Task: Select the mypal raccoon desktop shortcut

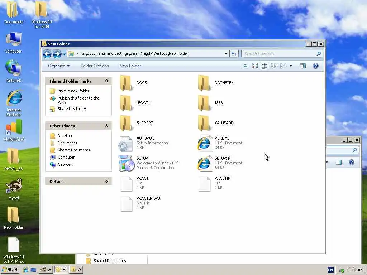Action: tap(14, 189)
